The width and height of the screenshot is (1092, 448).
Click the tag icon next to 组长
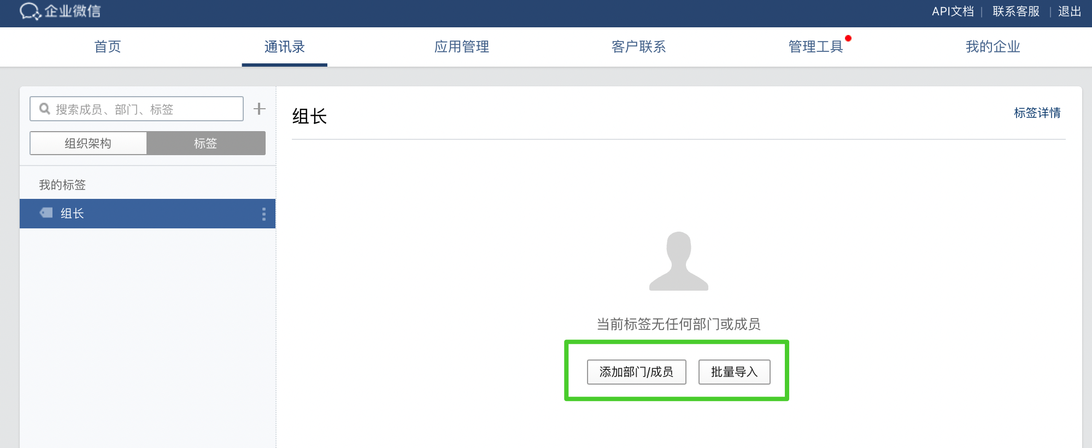(46, 213)
